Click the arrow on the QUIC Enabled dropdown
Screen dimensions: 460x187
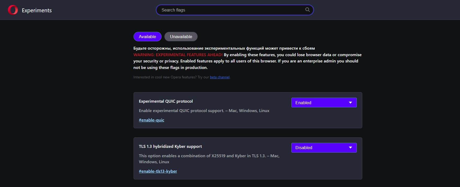(x=350, y=103)
